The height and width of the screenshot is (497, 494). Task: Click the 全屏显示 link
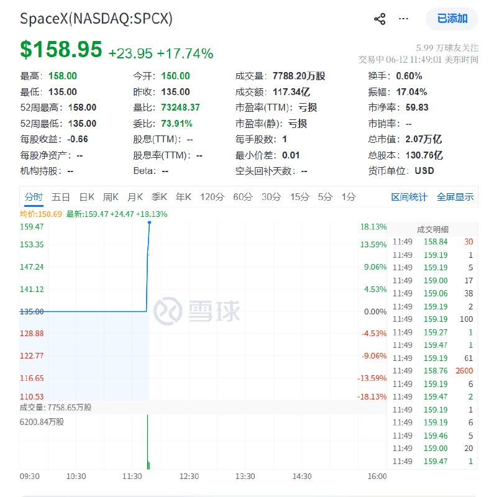pos(455,197)
